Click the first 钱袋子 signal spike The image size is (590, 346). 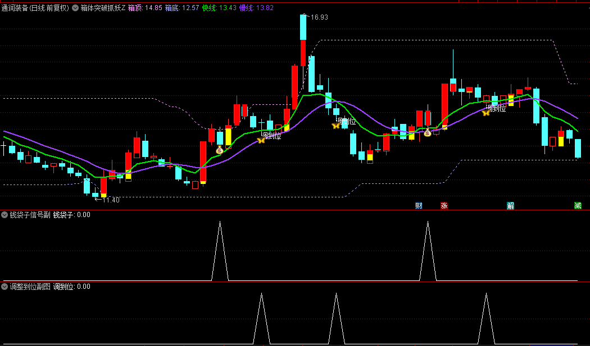point(220,251)
